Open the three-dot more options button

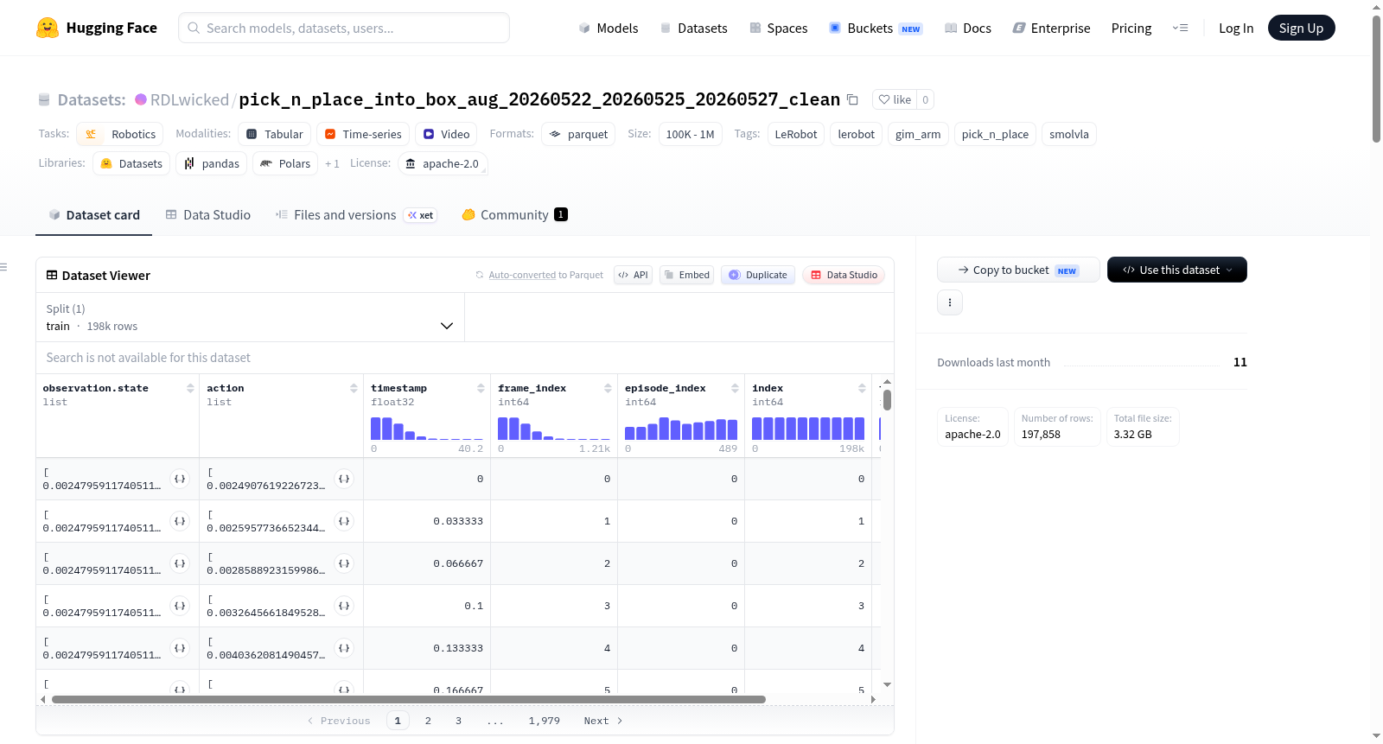[x=950, y=302]
